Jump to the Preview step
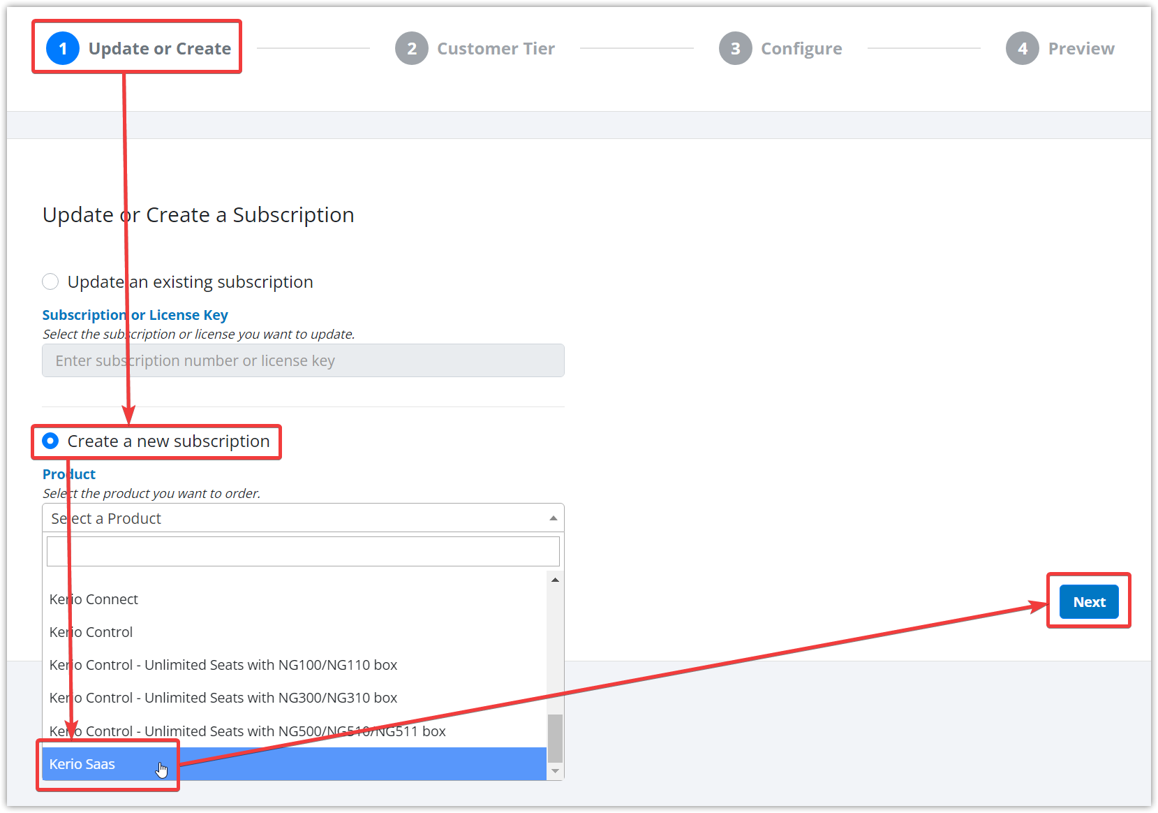This screenshot has height=813, width=1158. coord(1060,48)
